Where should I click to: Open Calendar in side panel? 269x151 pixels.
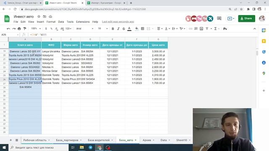point(264,31)
